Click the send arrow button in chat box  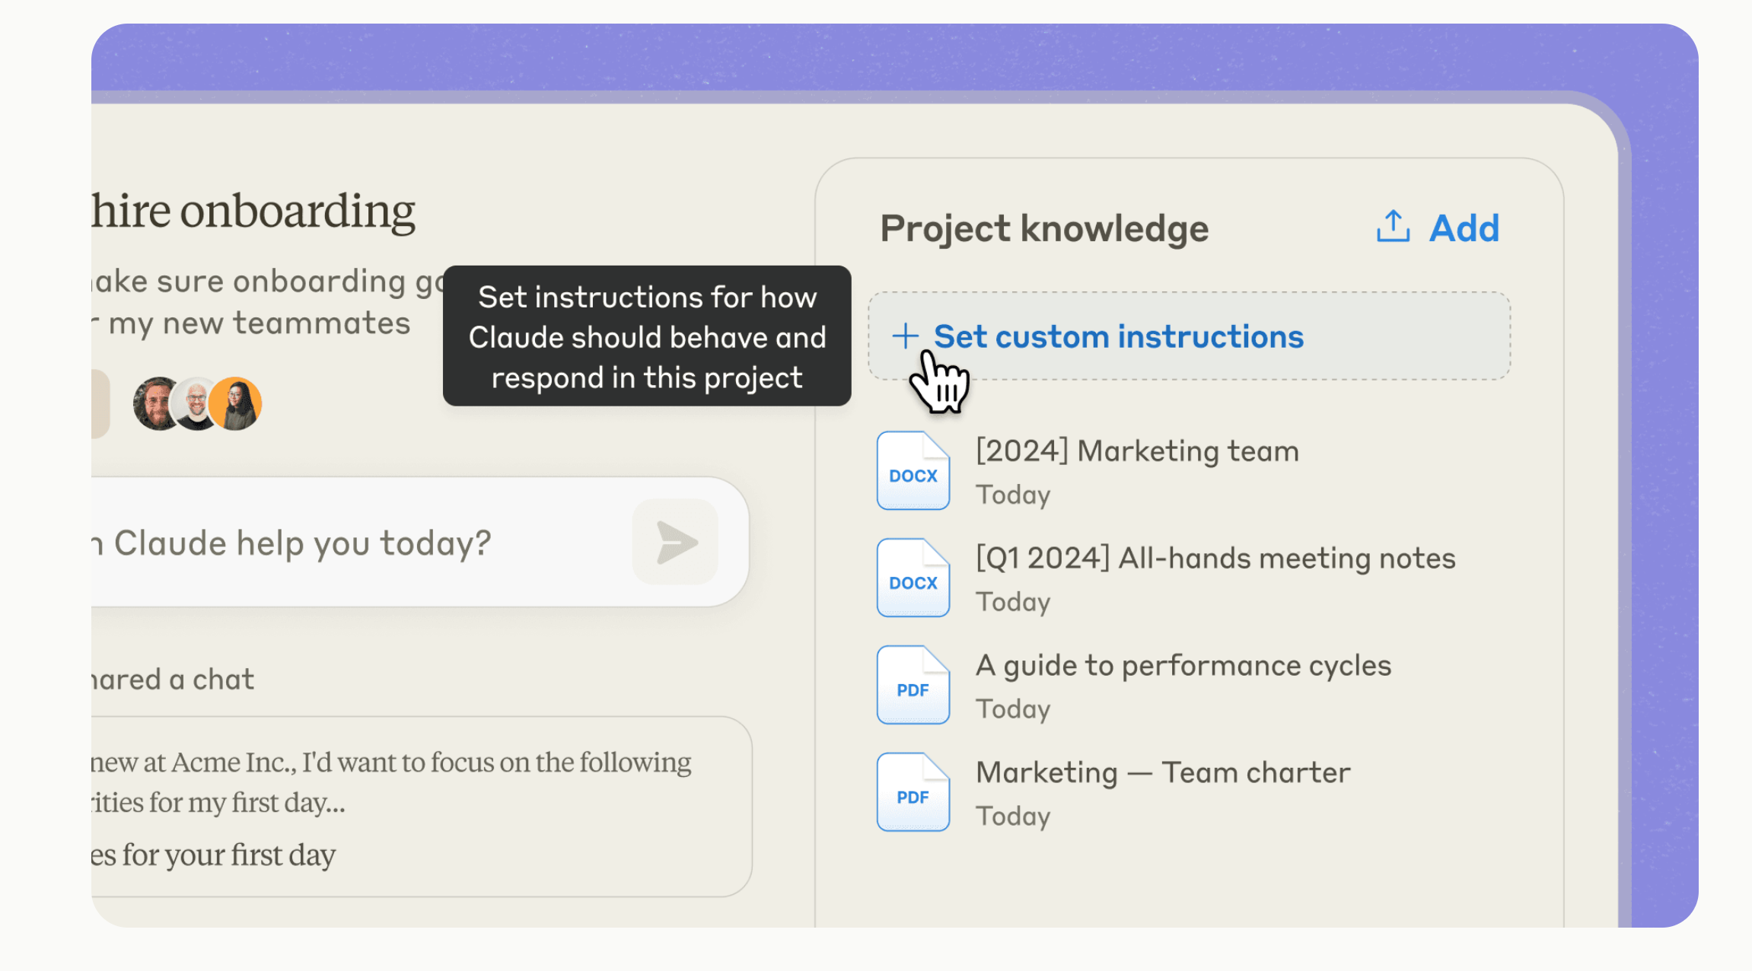[675, 542]
